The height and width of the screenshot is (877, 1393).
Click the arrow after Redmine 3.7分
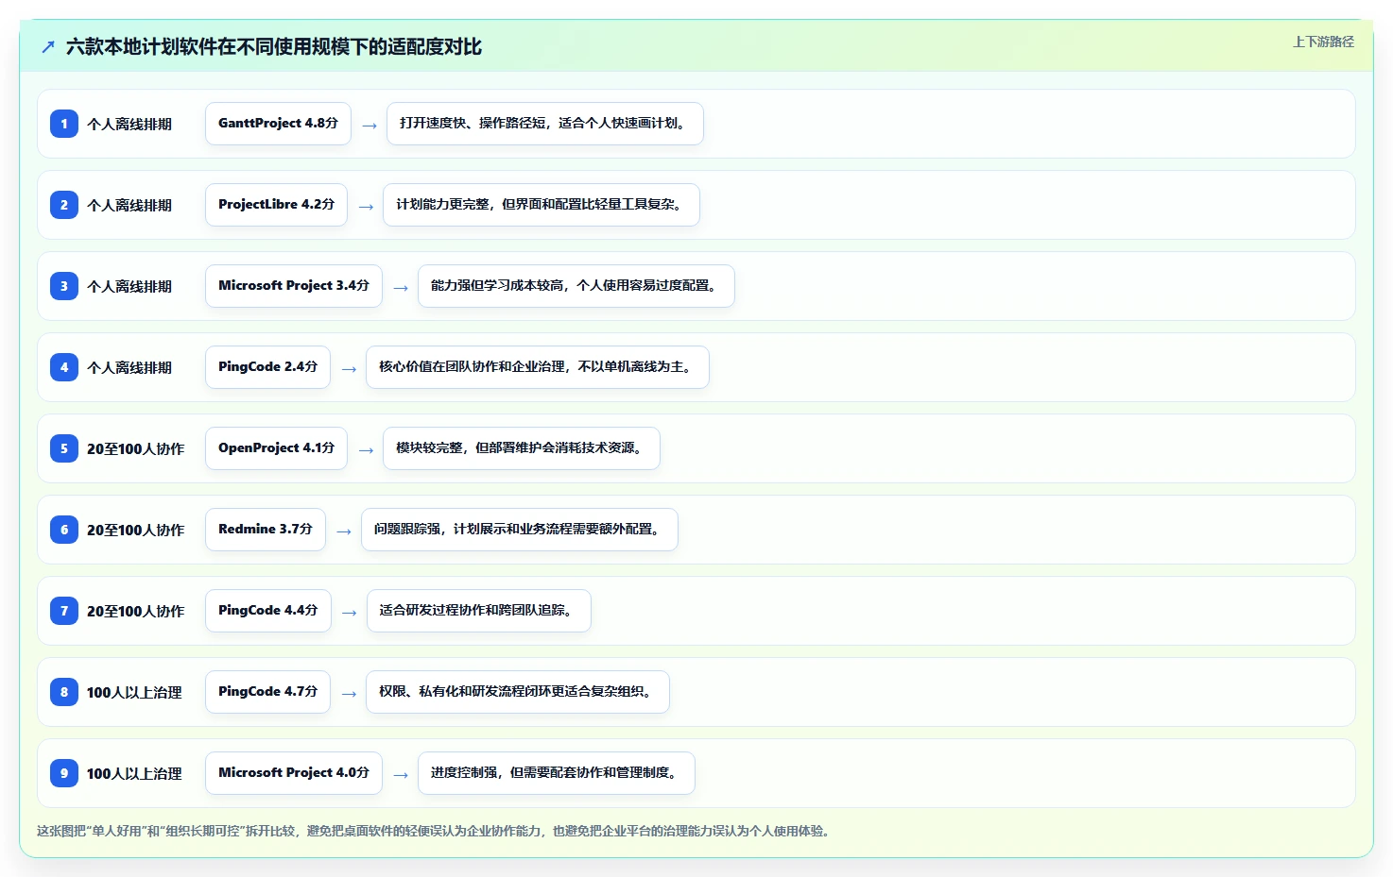click(344, 531)
